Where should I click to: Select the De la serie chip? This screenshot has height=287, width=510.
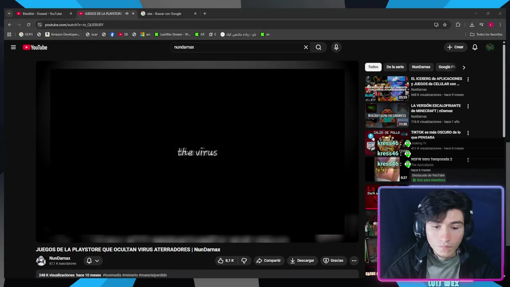tap(395, 67)
